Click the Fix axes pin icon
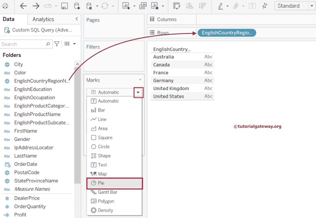 click(x=265, y=6)
